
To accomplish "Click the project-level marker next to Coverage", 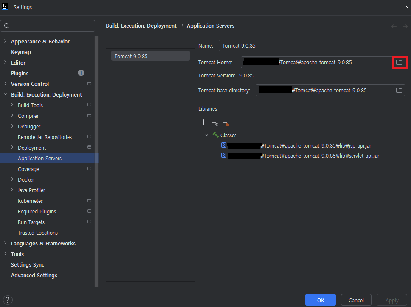I will click(89, 168).
